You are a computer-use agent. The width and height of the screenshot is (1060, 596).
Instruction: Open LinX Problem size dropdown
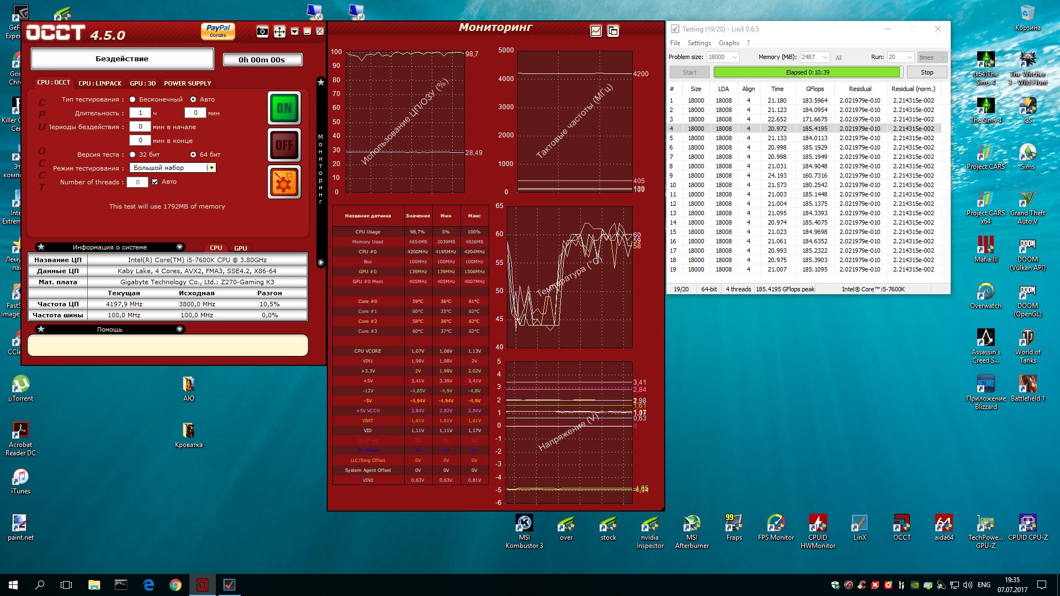(x=734, y=57)
